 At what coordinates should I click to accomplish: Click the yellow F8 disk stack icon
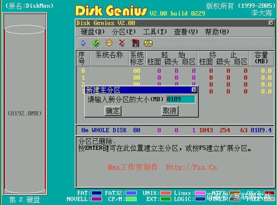[148, 43]
